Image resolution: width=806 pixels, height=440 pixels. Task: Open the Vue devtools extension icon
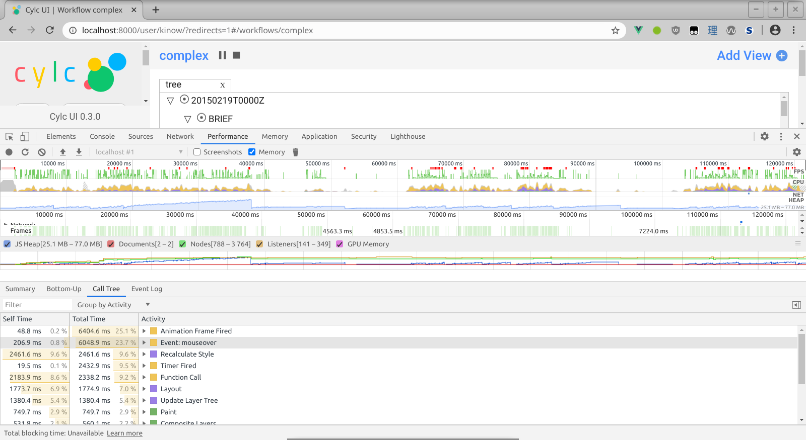[x=638, y=30]
